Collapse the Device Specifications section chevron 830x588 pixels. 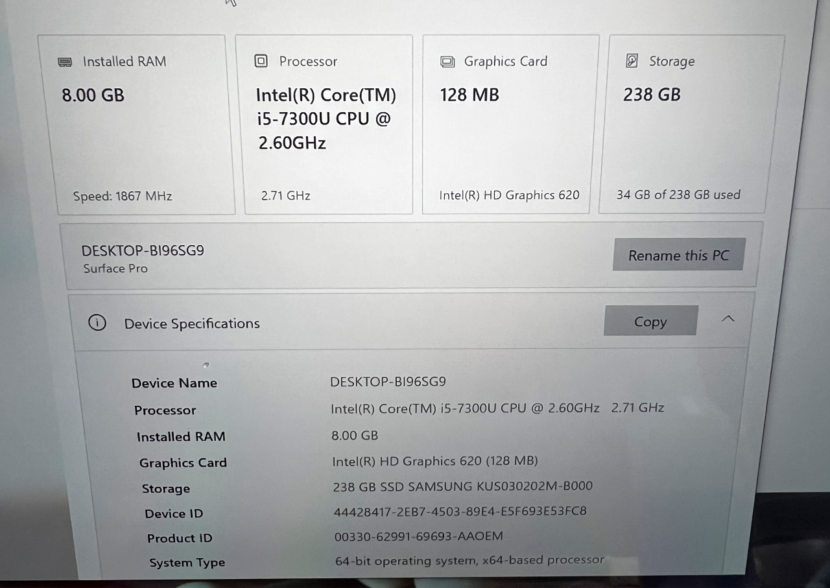[728, 319]
